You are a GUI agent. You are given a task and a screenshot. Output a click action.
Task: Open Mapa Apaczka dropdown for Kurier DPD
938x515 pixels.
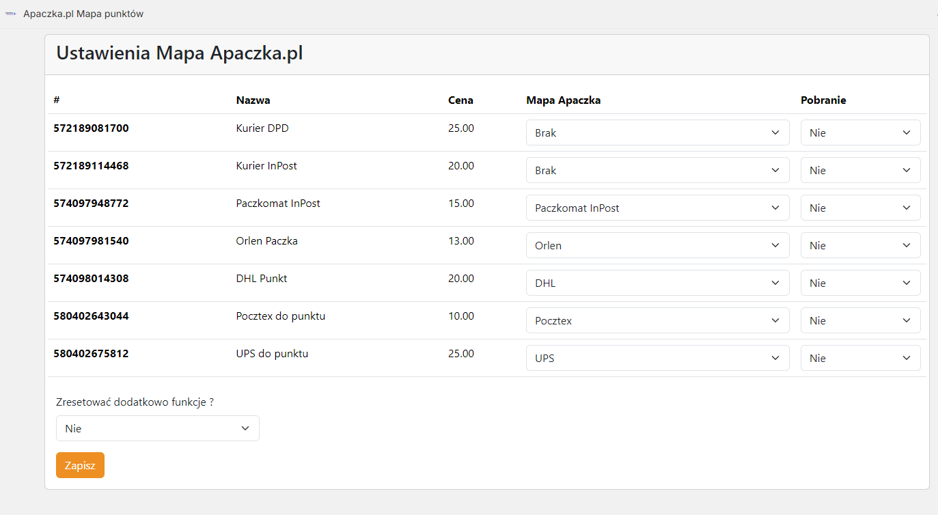coord(657,133)
